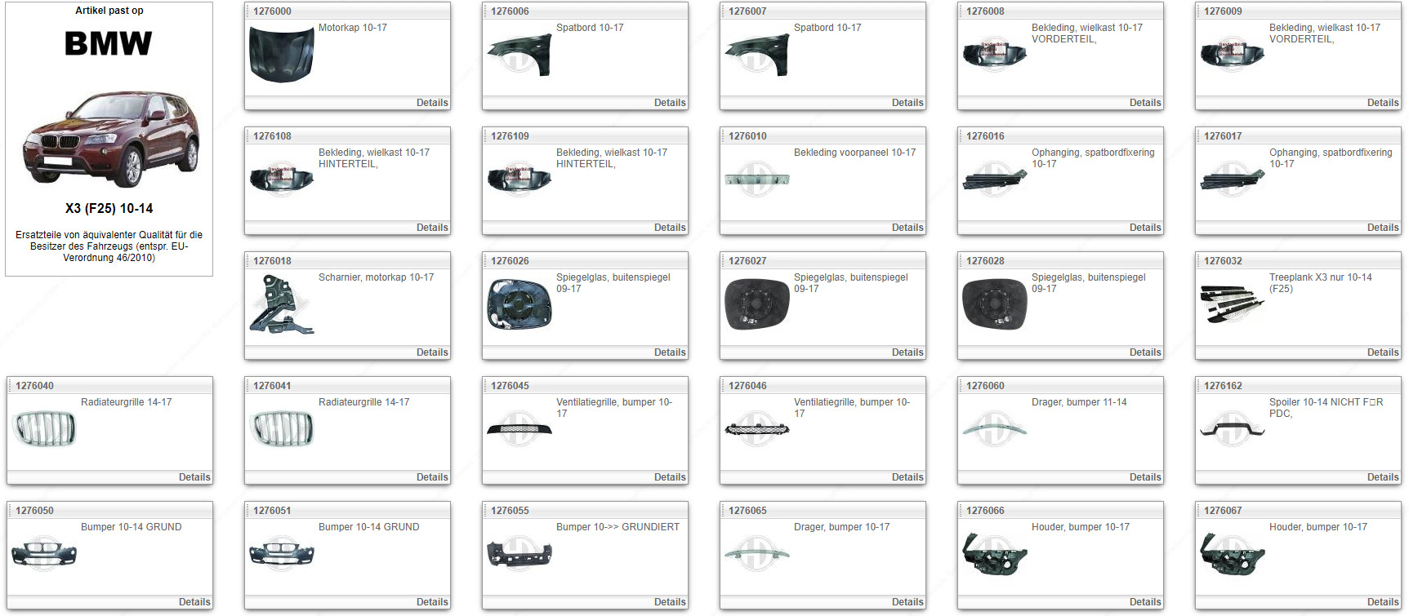Show Details for part 1276017
Viewport: 1409px width, 616px height.
pos(1383,228)
